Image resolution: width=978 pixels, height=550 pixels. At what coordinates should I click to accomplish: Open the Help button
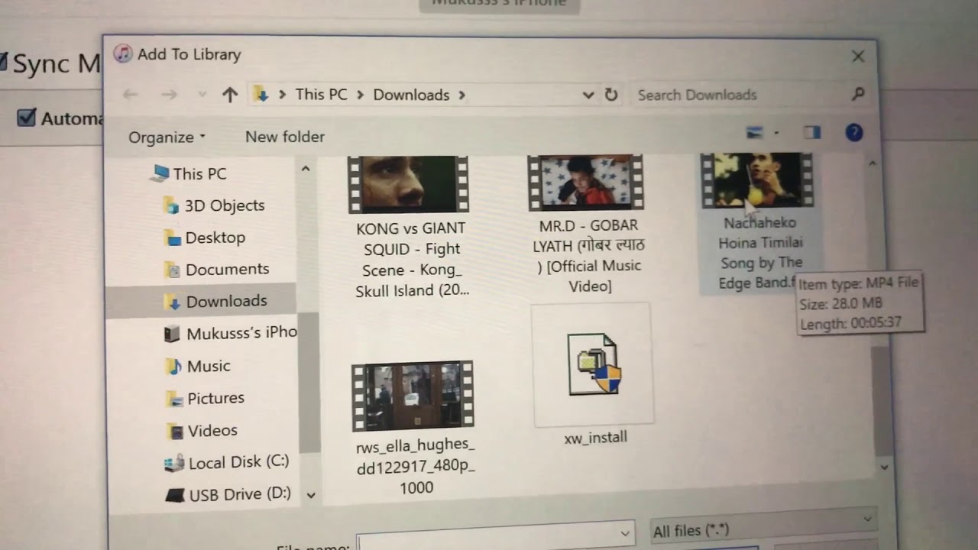coord(853,133)
